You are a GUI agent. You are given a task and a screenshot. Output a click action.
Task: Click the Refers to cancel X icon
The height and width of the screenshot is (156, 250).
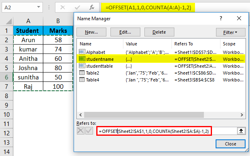81,131
